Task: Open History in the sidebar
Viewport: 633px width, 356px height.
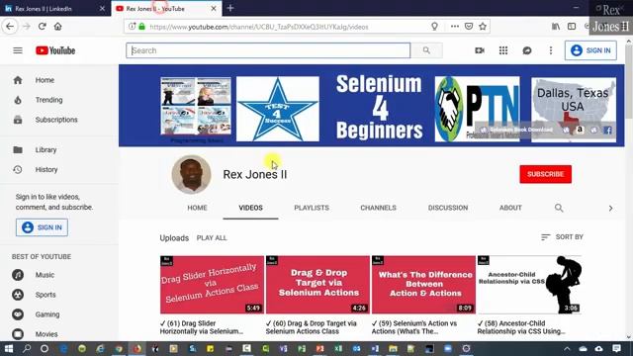Action: point(46,169)
